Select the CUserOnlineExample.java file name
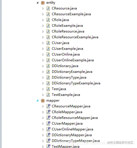The image size is (137, 148). click(x=73, y=60)
